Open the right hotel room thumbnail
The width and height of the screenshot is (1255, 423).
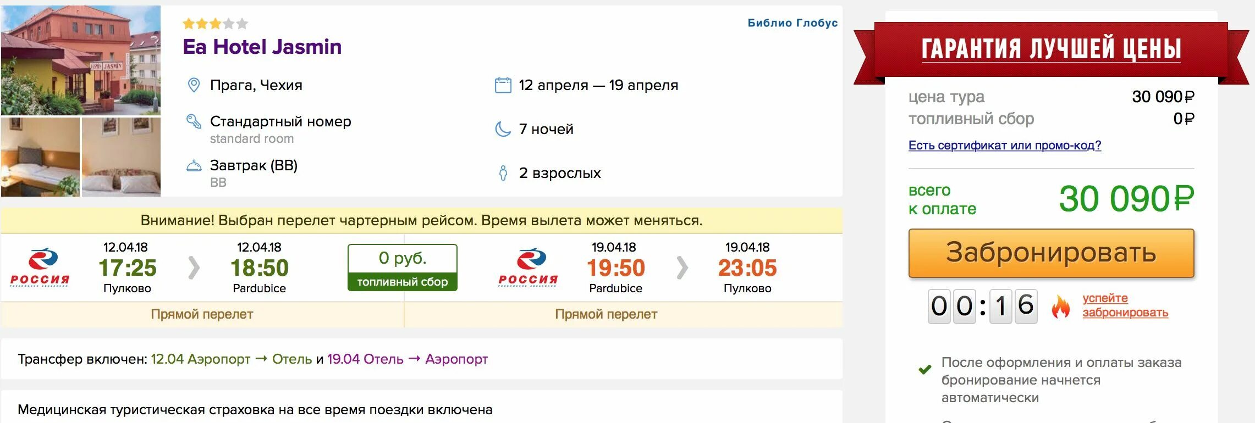[121, 157]
